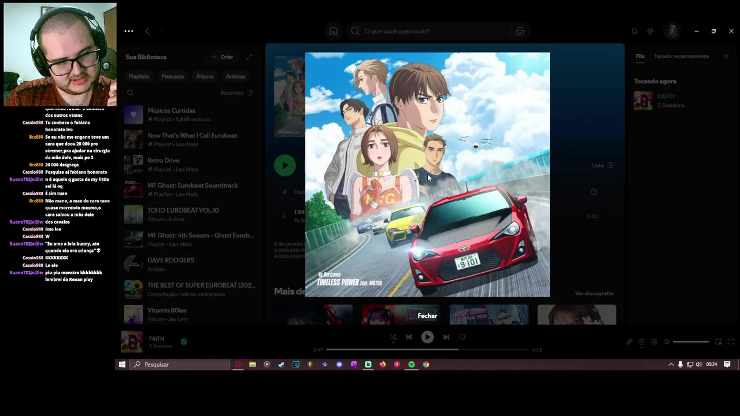The width and height of the screenshot is (740, 416).
Task: Open the Músicas Curtidas playlist
Action: [189, 114]
